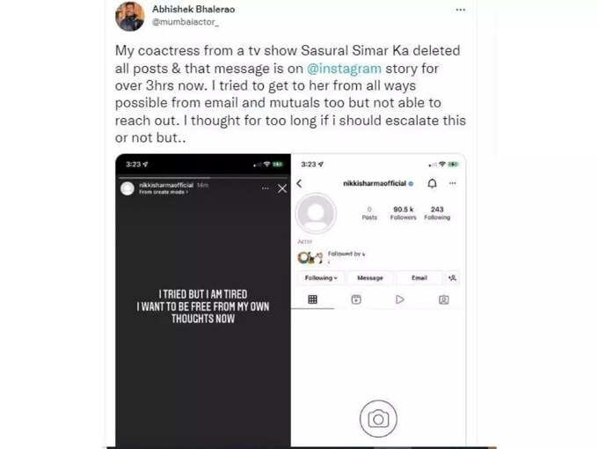Select the posts grid tab

point(312,299)
